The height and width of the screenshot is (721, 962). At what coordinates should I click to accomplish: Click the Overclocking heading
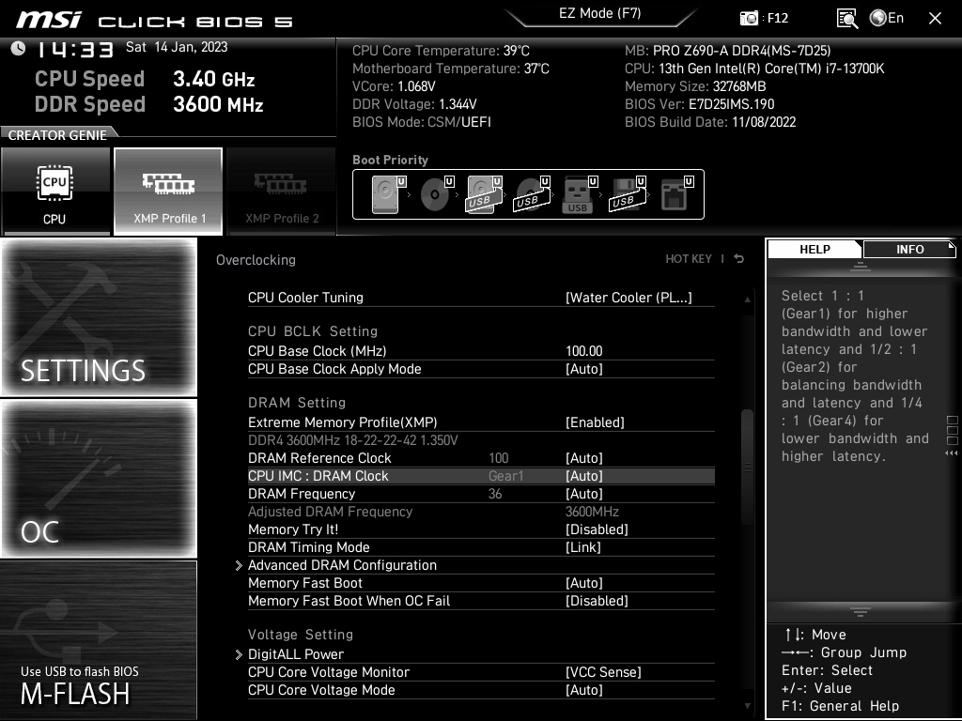(x=256, y=260)
